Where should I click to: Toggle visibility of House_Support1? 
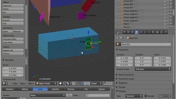click(x=164, y=11)
